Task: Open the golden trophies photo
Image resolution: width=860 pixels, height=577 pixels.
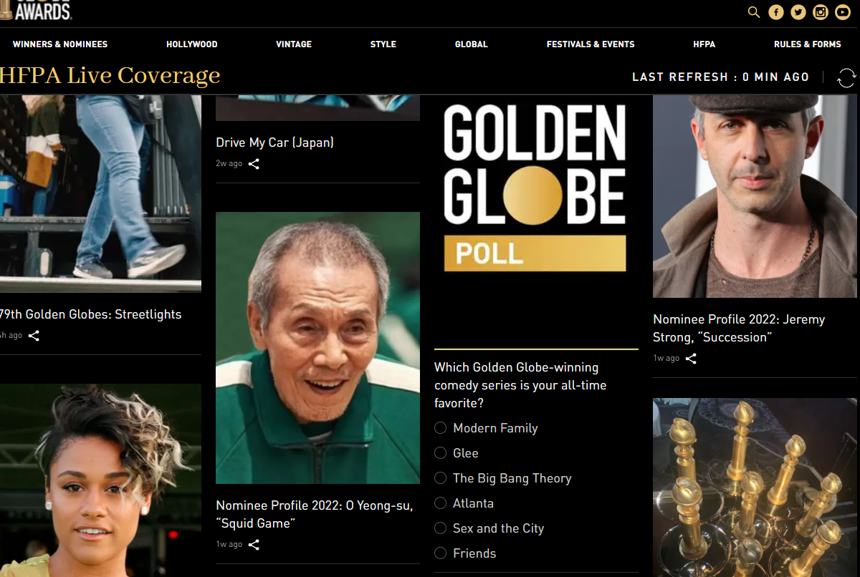Action: click(x=755, y=488)
